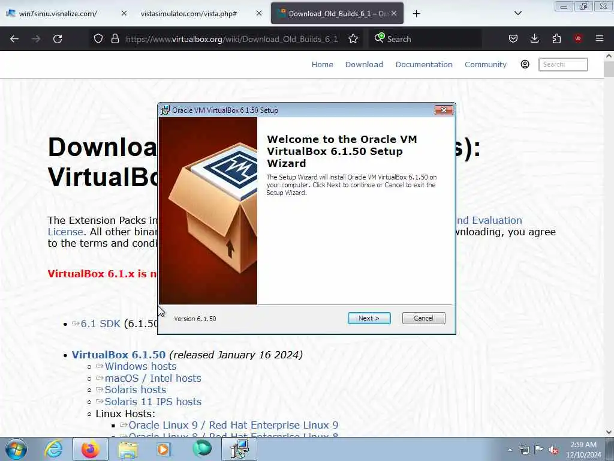Open the 6.1 SDK link
This screenshot has width=614, height=461.
pos(100,324)
